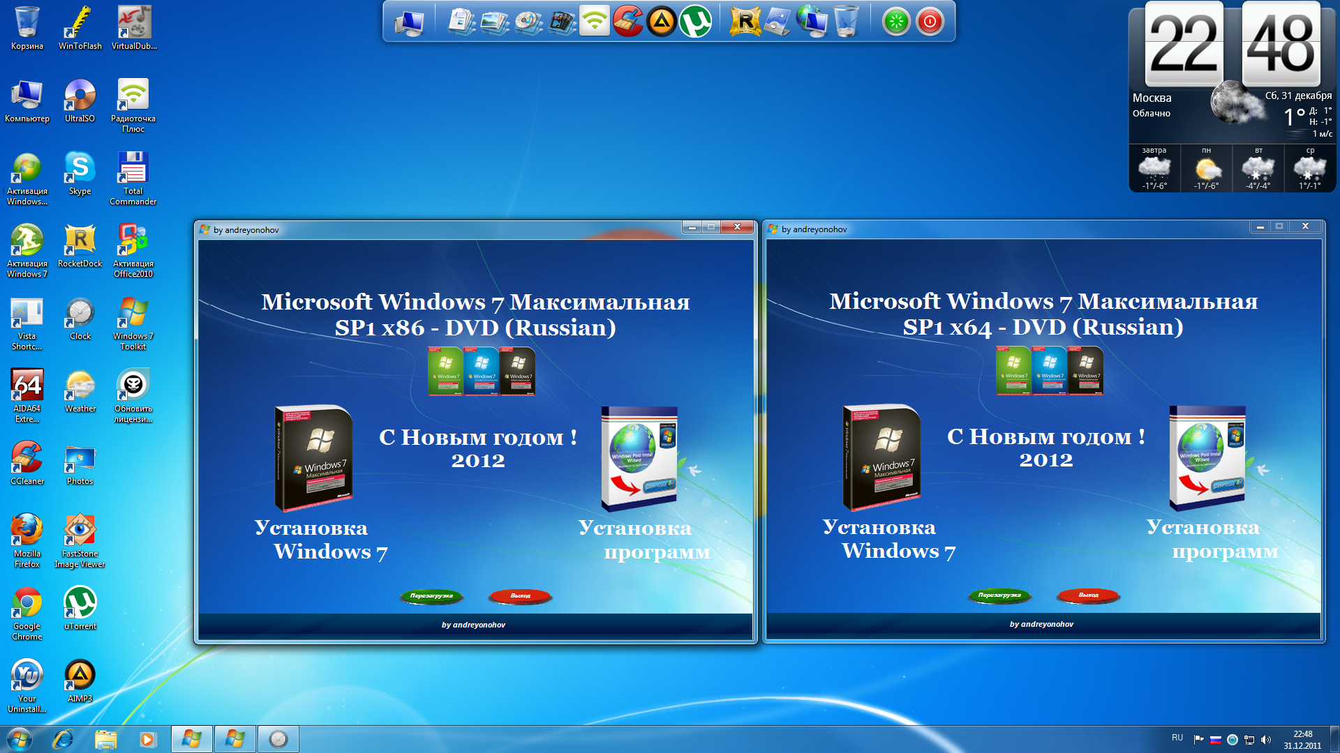Launch the Google Chrome desktop shortcut

point(27,613)
